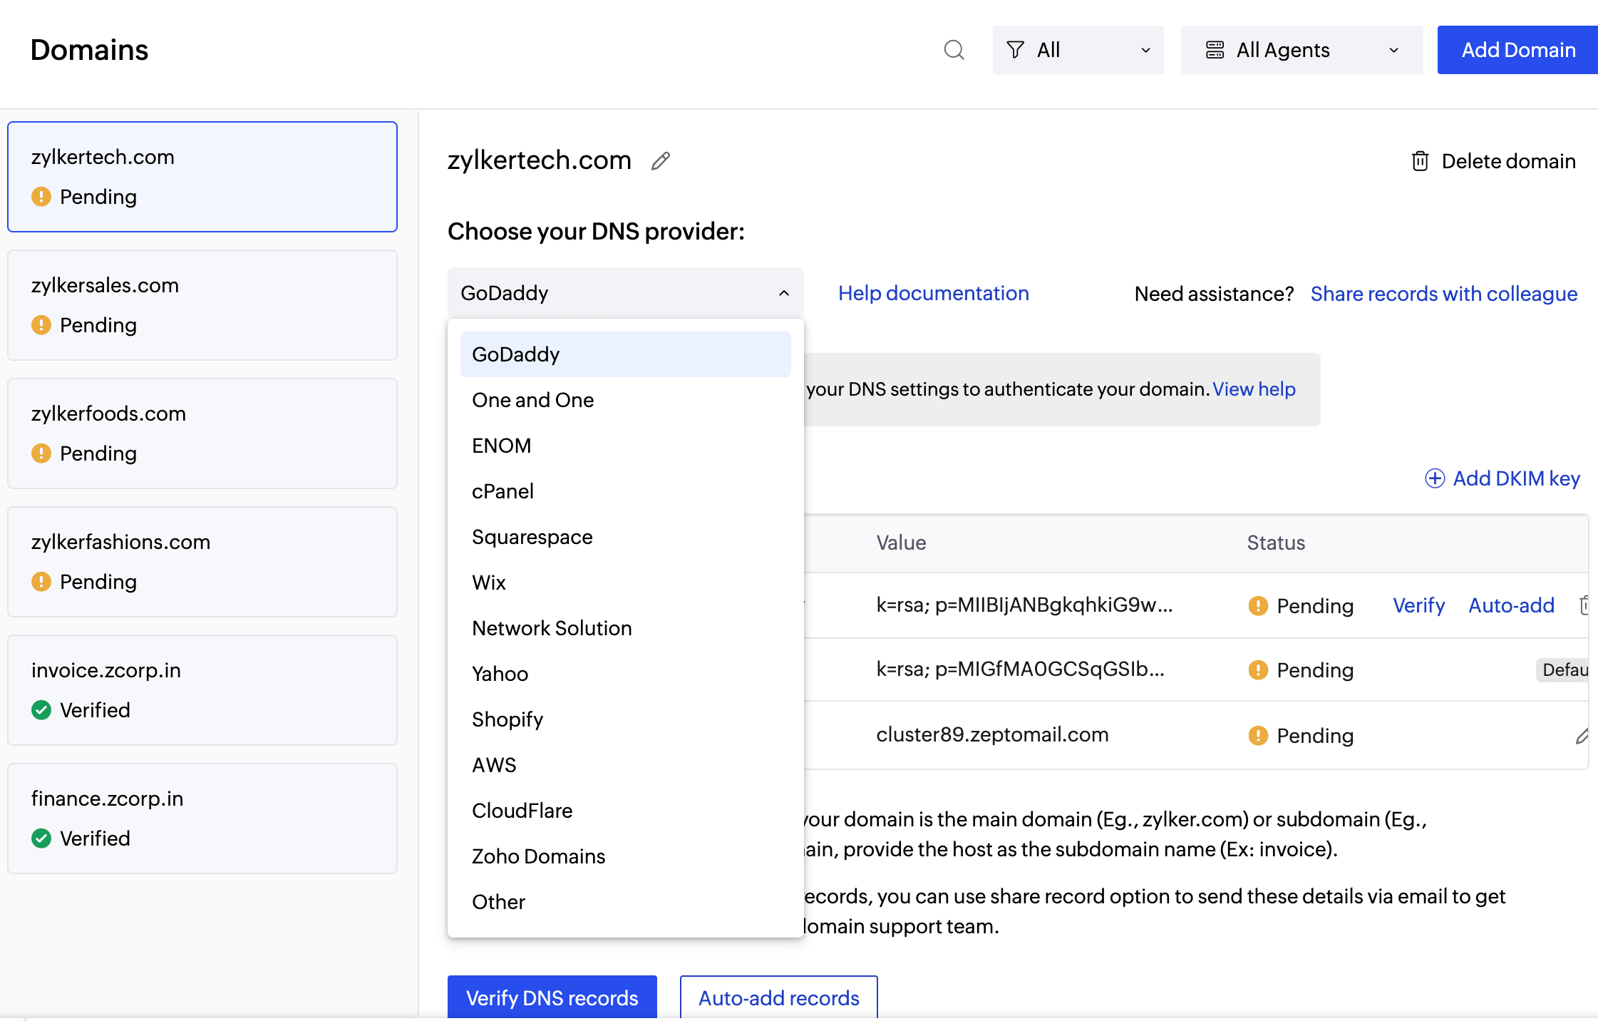Click the pending status icon in the first DKIM row

coord(1258,606)
